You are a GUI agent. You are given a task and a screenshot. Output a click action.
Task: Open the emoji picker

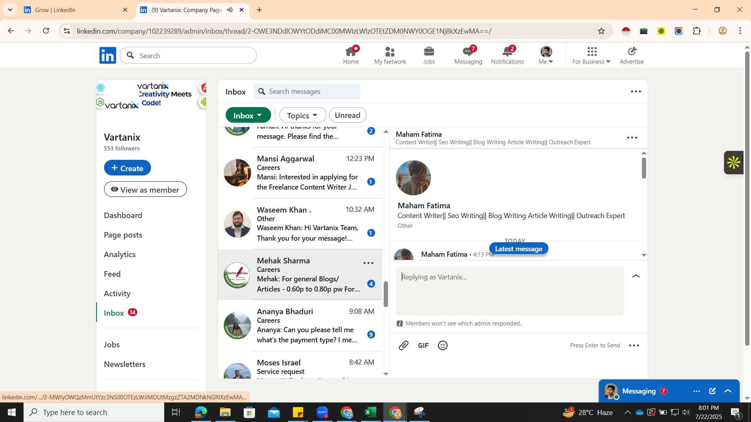coord(443,345)
